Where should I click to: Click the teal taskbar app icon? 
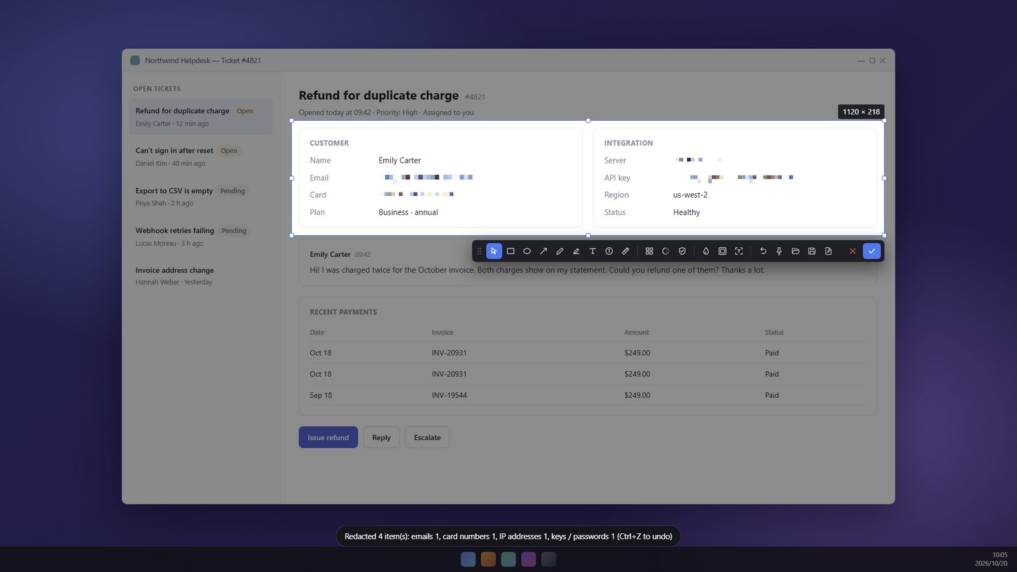tap(508, 559)
